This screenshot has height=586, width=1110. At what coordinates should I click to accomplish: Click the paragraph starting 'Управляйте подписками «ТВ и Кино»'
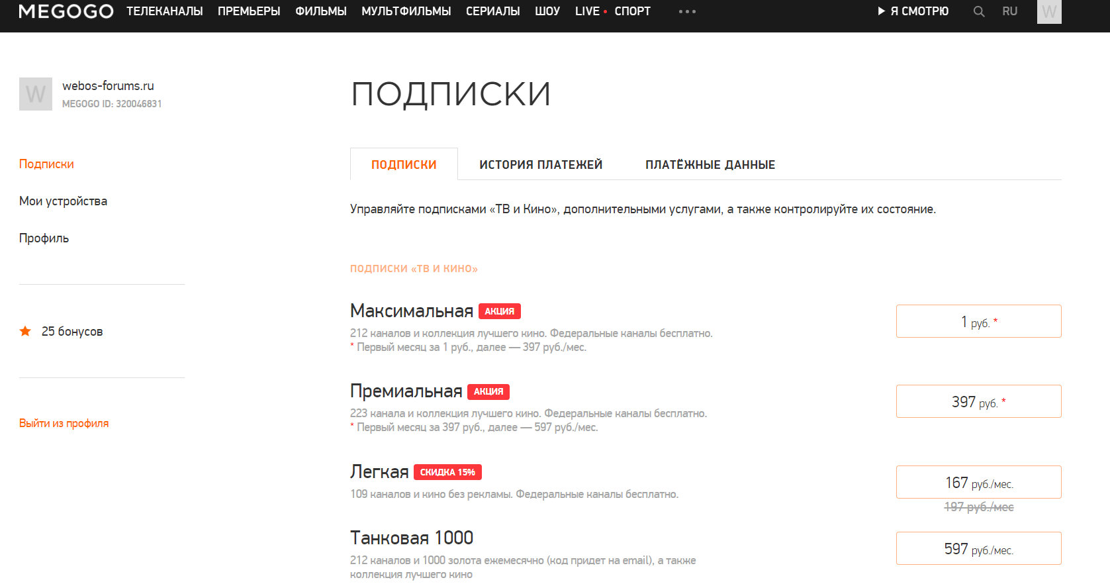643,209
